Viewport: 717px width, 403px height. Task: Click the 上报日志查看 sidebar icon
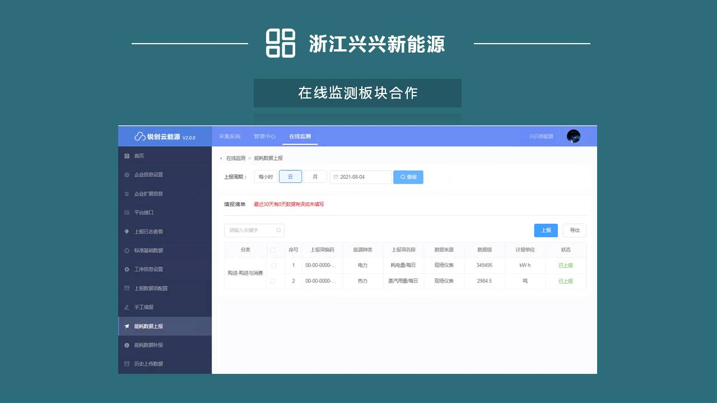pos(127,232)
